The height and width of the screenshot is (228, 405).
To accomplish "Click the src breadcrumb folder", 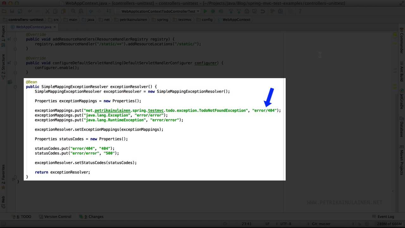I will tap(53, 20).
